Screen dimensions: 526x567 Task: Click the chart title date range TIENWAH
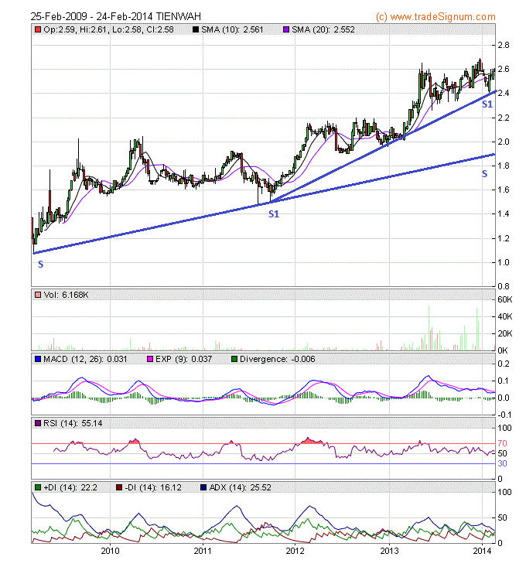(x=116, y=17)
